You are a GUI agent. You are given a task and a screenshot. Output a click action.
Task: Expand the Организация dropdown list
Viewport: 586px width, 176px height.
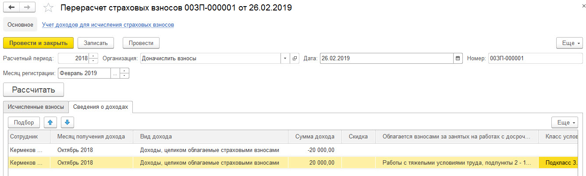coord(285,58)
